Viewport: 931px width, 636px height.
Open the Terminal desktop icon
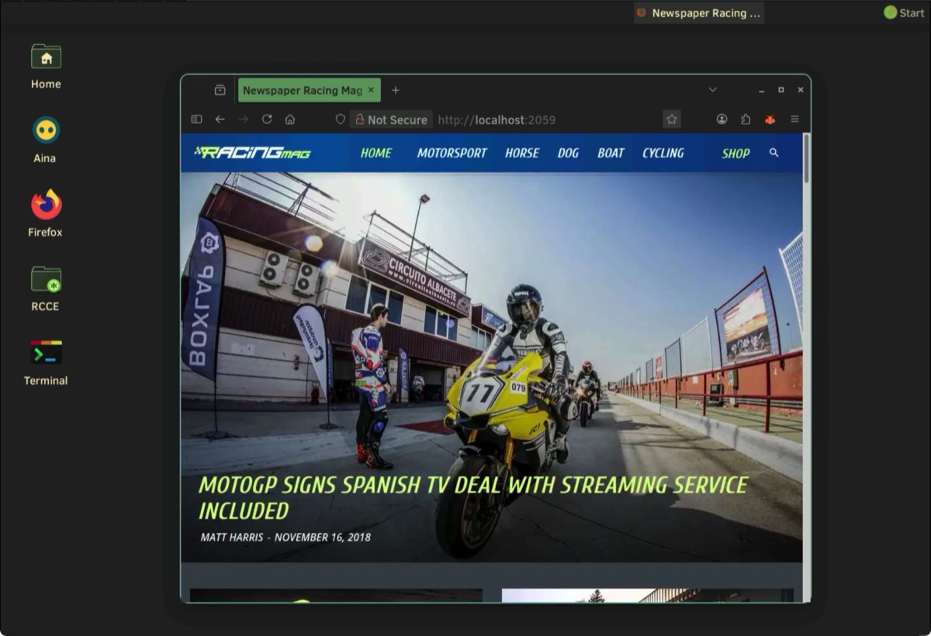point(46,362)
